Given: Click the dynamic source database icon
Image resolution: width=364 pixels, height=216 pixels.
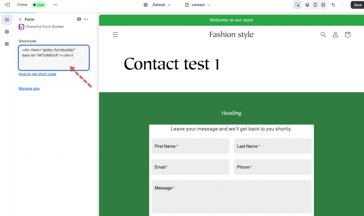Looking at the screenshot, I should click(79, 19).
